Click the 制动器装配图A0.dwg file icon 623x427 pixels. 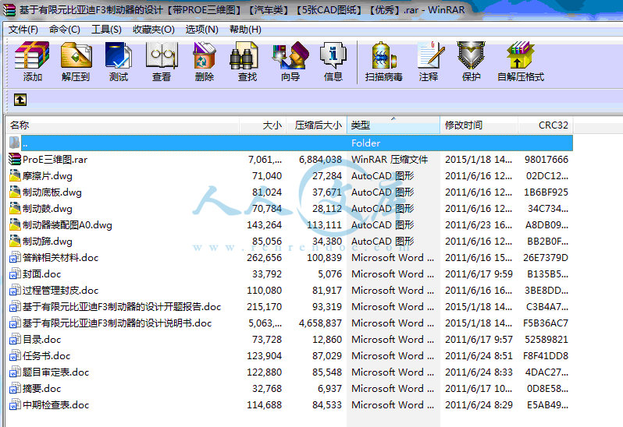(15, 225)
